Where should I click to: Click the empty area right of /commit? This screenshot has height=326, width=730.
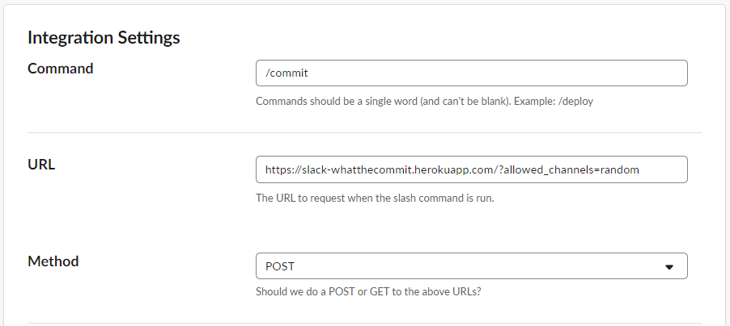pos(497,73)
